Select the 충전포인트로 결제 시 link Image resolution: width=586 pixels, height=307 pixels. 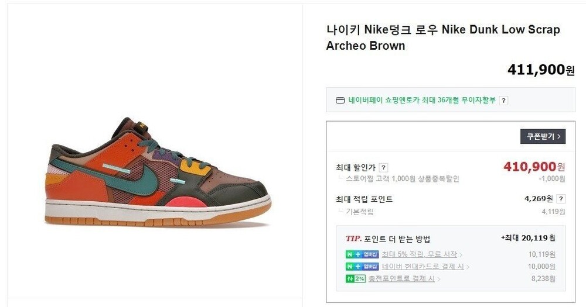click(401, 279)
